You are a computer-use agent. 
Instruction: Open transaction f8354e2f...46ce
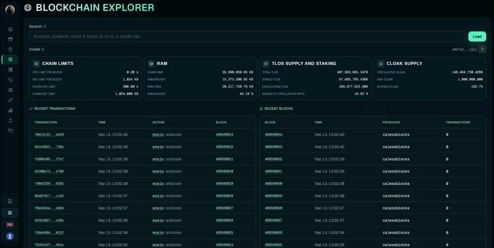49,245
